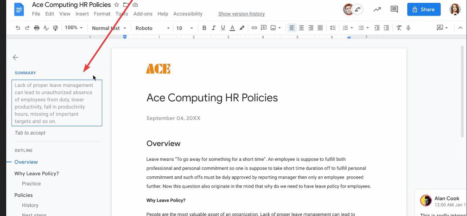
Task: Insert image using the image icon
Action: 273,28
